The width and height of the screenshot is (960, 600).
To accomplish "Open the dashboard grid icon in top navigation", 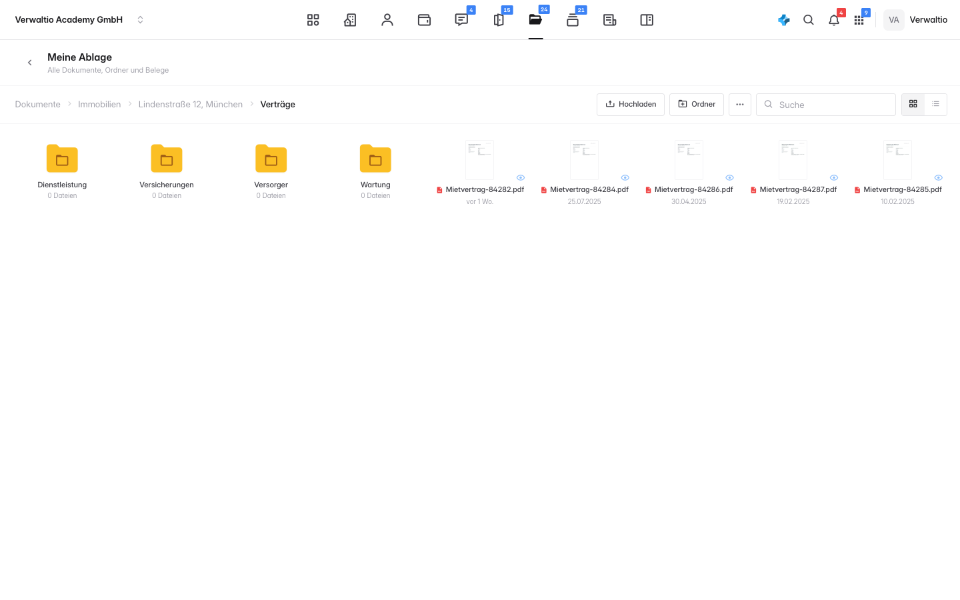I will 313,20.
